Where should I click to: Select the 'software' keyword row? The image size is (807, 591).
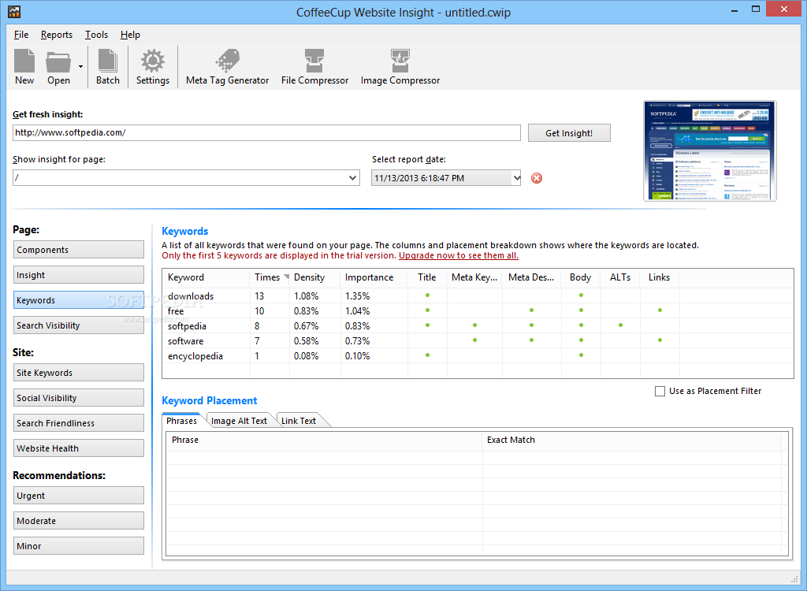478,340
